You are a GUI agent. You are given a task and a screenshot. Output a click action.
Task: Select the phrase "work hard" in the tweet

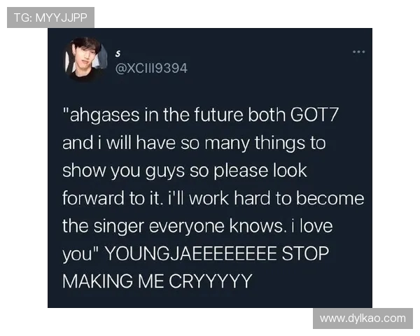[230, 198]
